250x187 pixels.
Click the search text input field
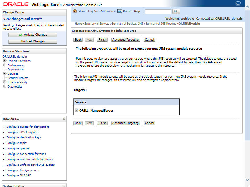click(158, 12)
